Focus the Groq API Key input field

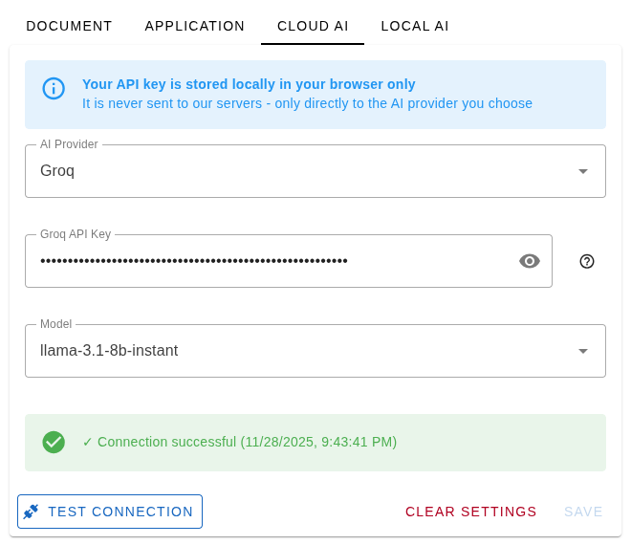[x=268, y=261]
